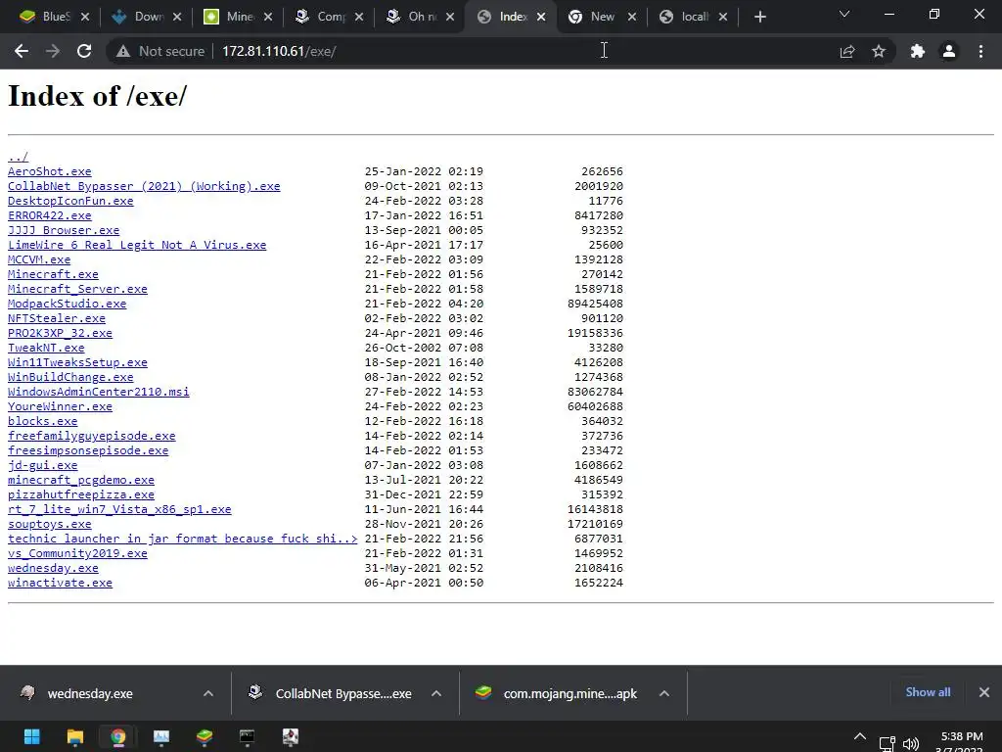Open the parent directory ../ link
This screenshot has height=752, width=1002.
[18, 157]
